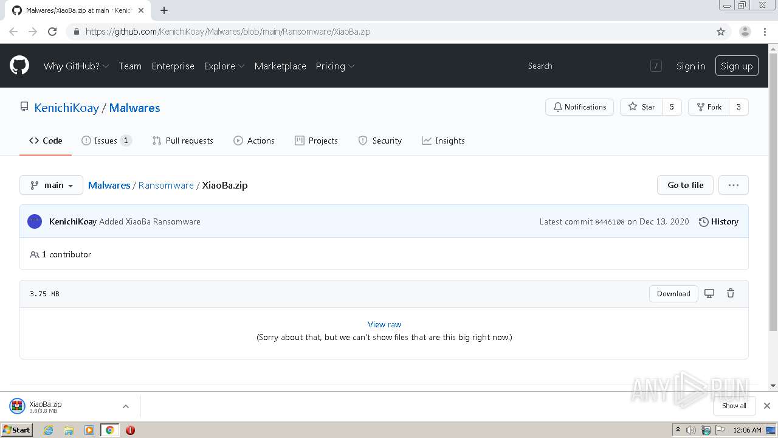The height and width of the screenshot is (438, 778).
Task: Open the Chrome profile avatar icon
Action: click(745, 32)
